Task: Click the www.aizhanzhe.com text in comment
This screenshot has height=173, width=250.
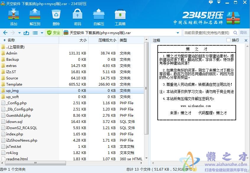Action: coord(196,106)
